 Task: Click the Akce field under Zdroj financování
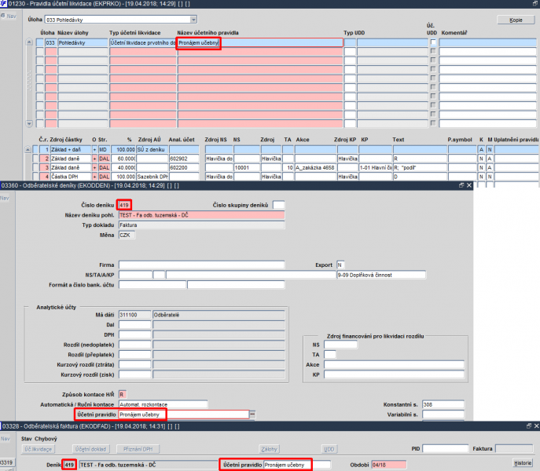395,365
